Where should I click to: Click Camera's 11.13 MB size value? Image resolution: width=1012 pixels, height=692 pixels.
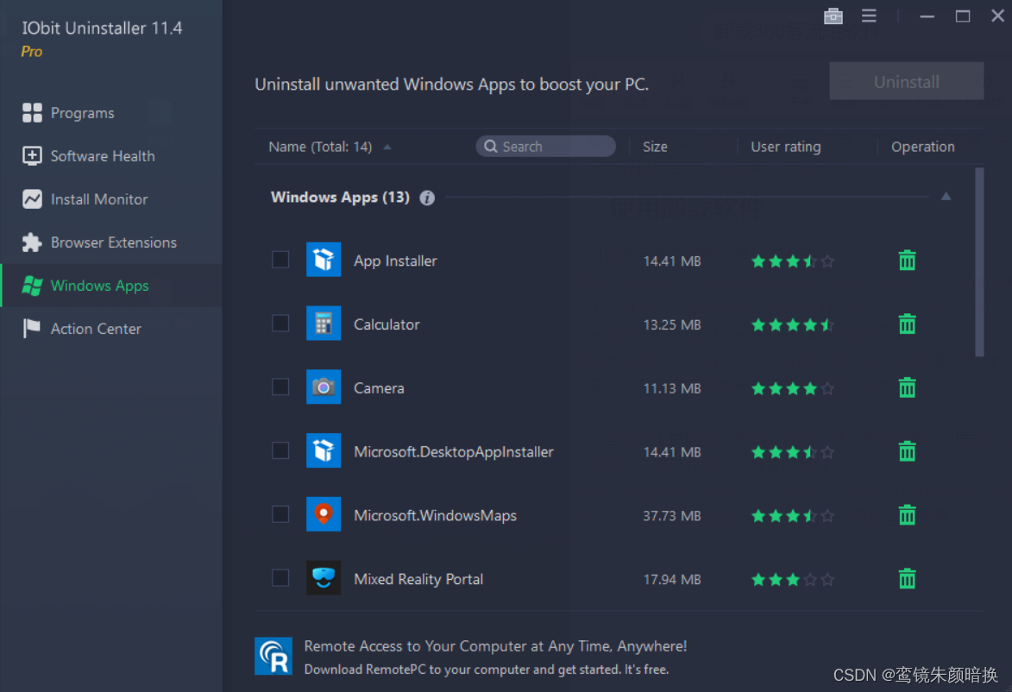[672, 388]
